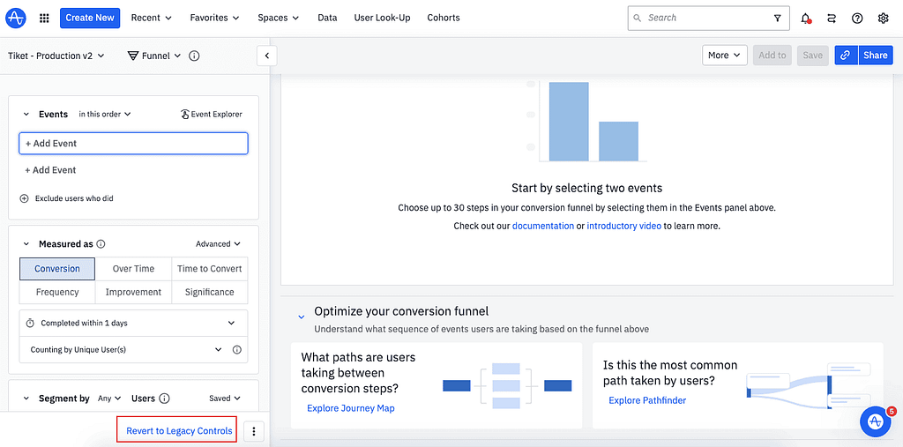903x447 pixels.
Task: Click the plus icon for Exclude users
Action: [24, 198]
